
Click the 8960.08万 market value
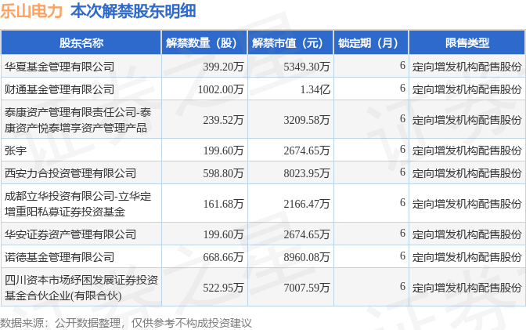pyautogui.click(x=307, y=257)
